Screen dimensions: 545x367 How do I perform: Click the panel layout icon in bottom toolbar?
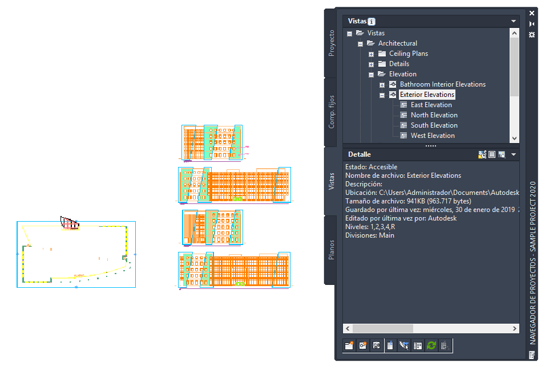[x=417, y=345]
